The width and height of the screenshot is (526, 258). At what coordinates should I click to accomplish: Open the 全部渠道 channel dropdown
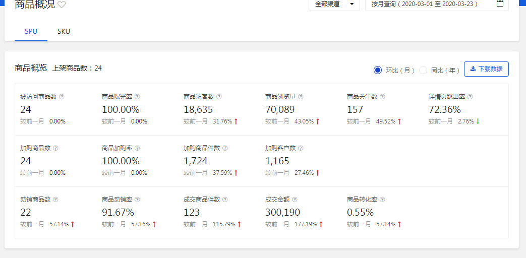click(x=334, y=4)
